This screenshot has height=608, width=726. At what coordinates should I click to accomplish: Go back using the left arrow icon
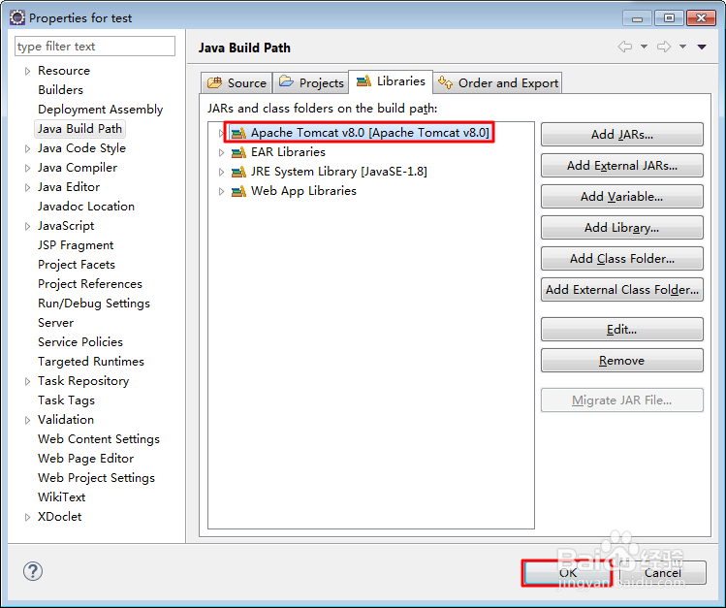[625, 47]
